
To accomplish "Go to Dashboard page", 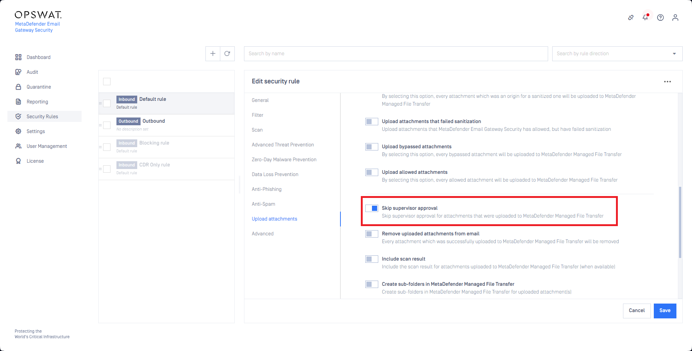I will (39, 57).
